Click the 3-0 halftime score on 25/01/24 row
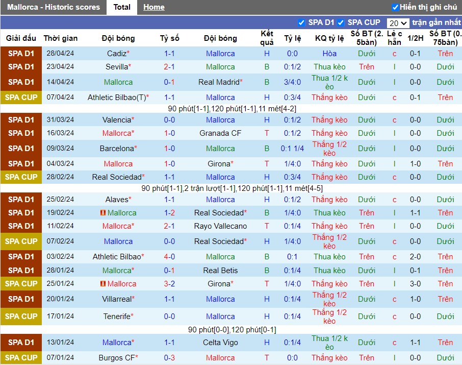Viewport: 462px width, 365px height. pyautogui.click(x=415, y=284)
